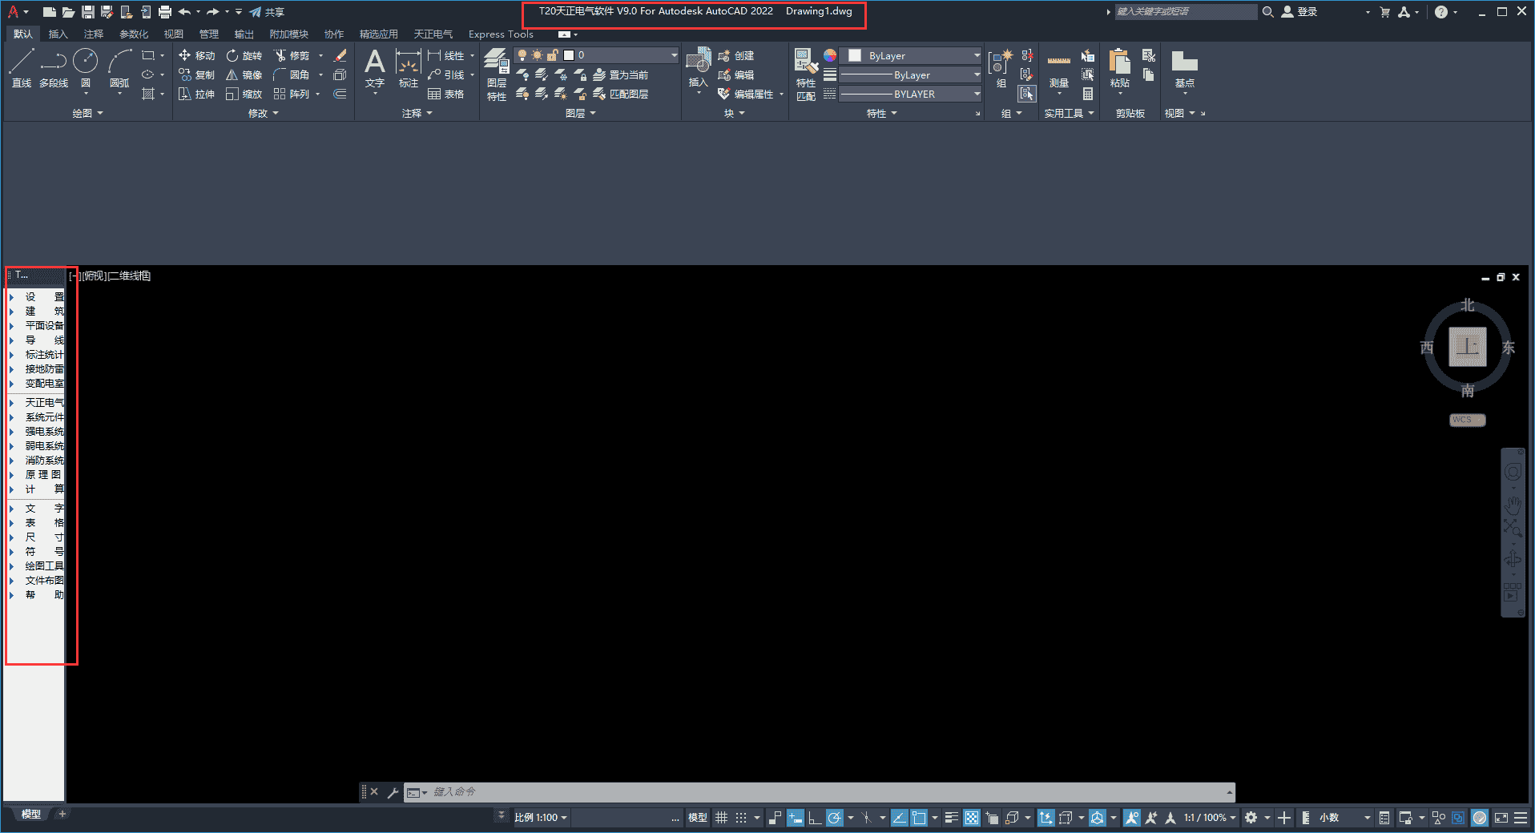Select the 多段线 (Polyline) tool

tap(54, 69)
